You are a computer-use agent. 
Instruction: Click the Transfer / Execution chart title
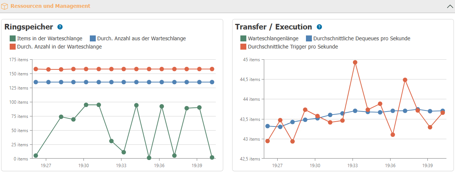(x=274, y=27)
